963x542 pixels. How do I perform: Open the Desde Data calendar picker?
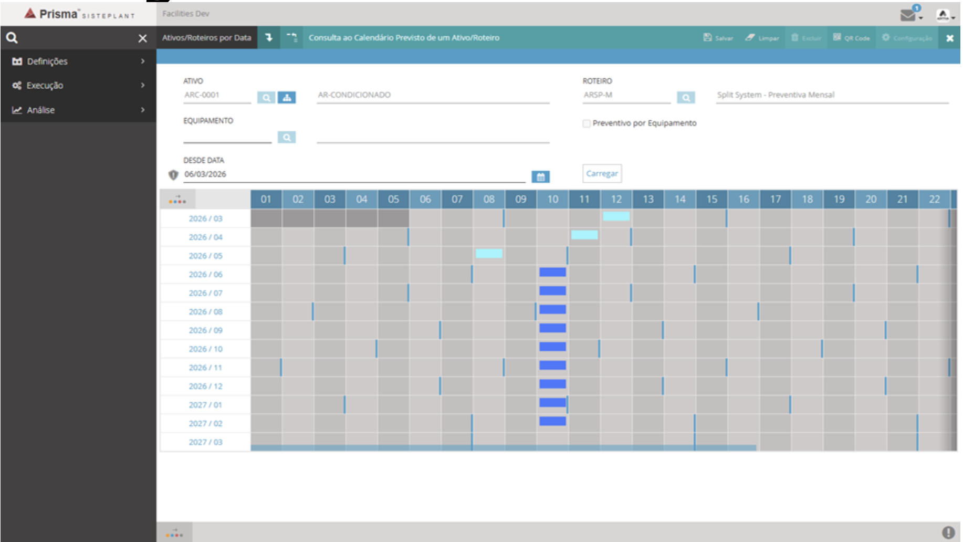click(x=540, y=177)
